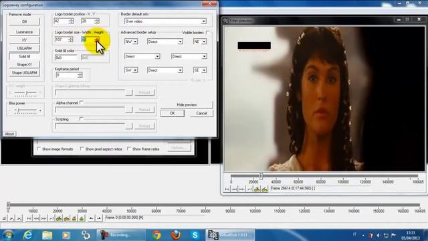The width and height of the screenshot is (428, 241).
Task: Click the Blur power slider
Action: point(25,110)
